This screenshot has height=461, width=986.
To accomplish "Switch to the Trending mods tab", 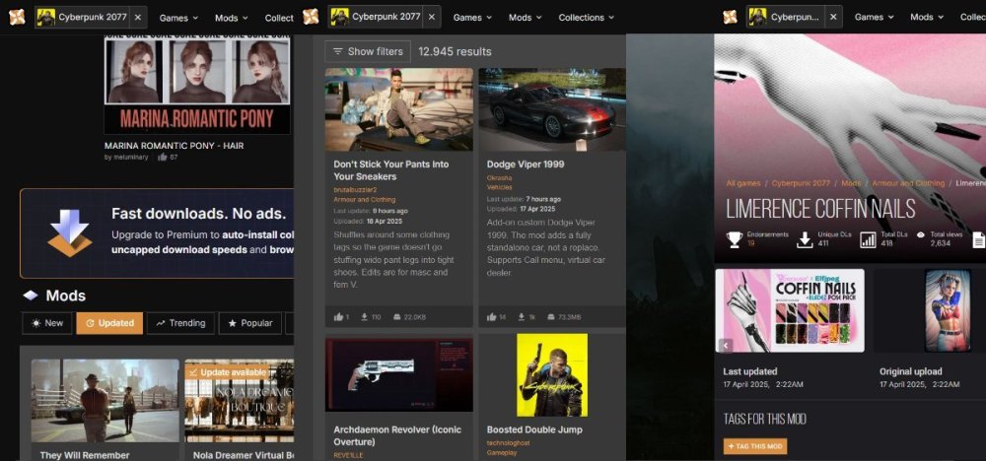I will pos(180,323).
